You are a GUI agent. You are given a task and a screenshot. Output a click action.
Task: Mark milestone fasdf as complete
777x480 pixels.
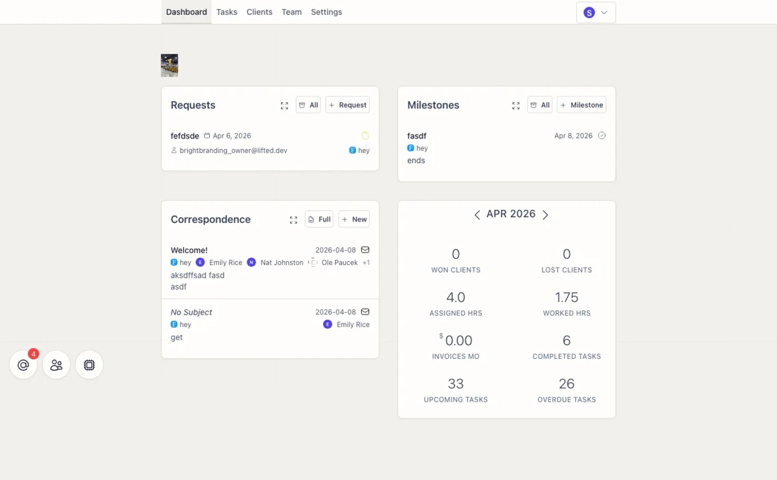tap(602, 135)
